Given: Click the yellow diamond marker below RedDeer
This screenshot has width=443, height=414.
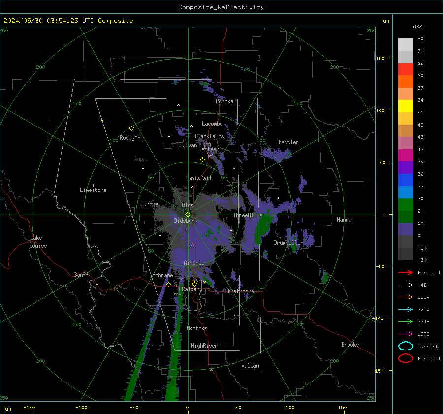Looking at the screenshot, I should click(203, 160).
